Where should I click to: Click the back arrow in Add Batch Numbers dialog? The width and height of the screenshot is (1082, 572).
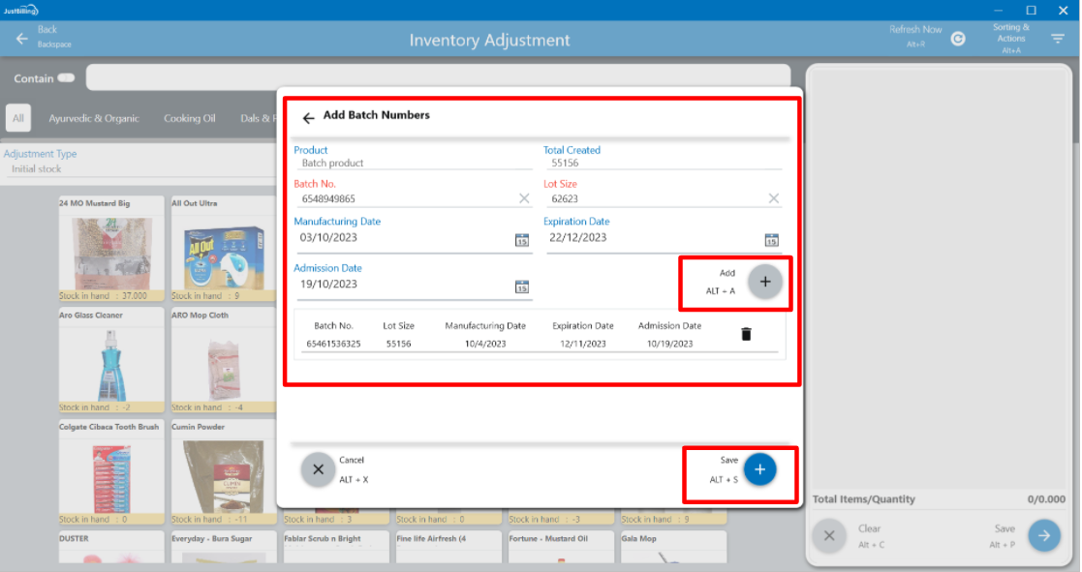(308, 118)
